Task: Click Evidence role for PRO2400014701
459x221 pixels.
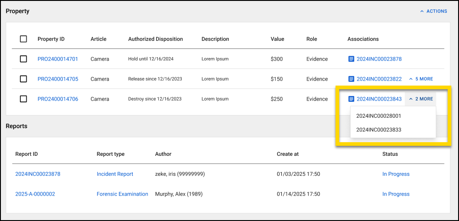Action: click(317, 59)
